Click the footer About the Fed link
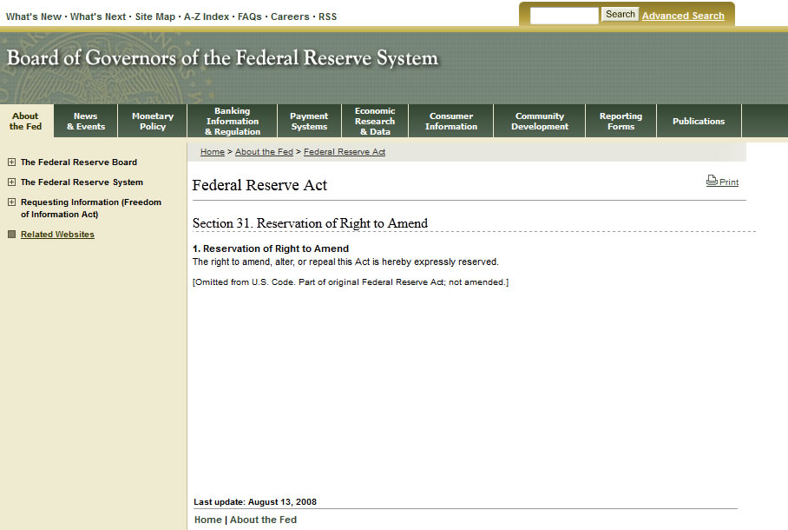788x530 pixels. pos(263,520)
